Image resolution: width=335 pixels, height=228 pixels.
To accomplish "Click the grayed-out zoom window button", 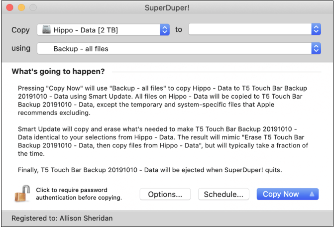I will [x=33, y=8].
